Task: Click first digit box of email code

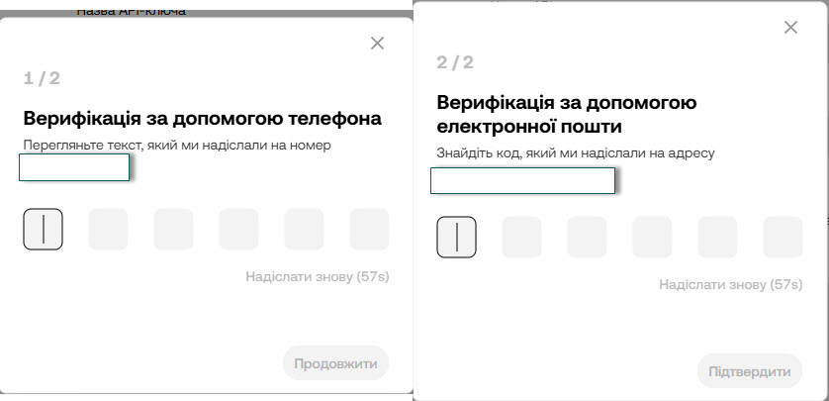Action: [x=457, y=238]
